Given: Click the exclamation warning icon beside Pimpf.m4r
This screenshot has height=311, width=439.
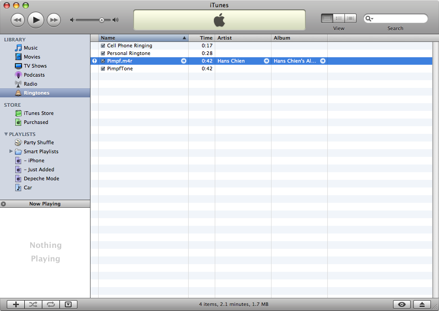Looking at the screenshot, I should pyautogui.click(x=95, y=61).
